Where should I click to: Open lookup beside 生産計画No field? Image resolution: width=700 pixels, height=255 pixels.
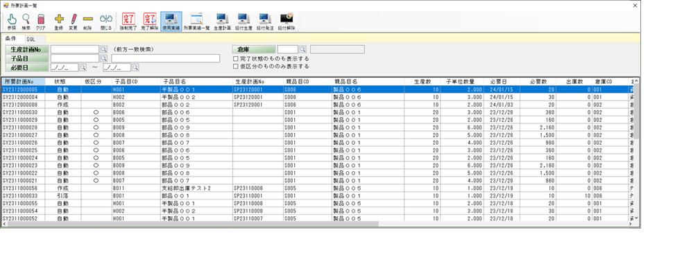103,49
